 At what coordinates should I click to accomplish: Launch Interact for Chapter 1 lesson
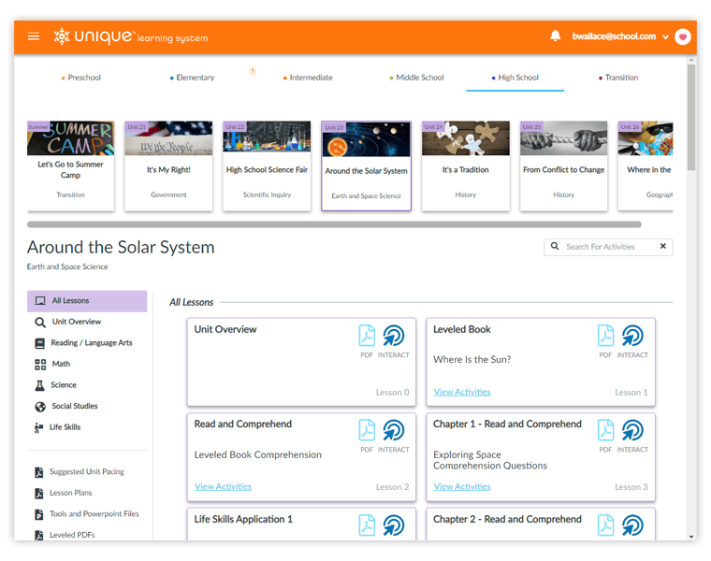coord(632,430)
